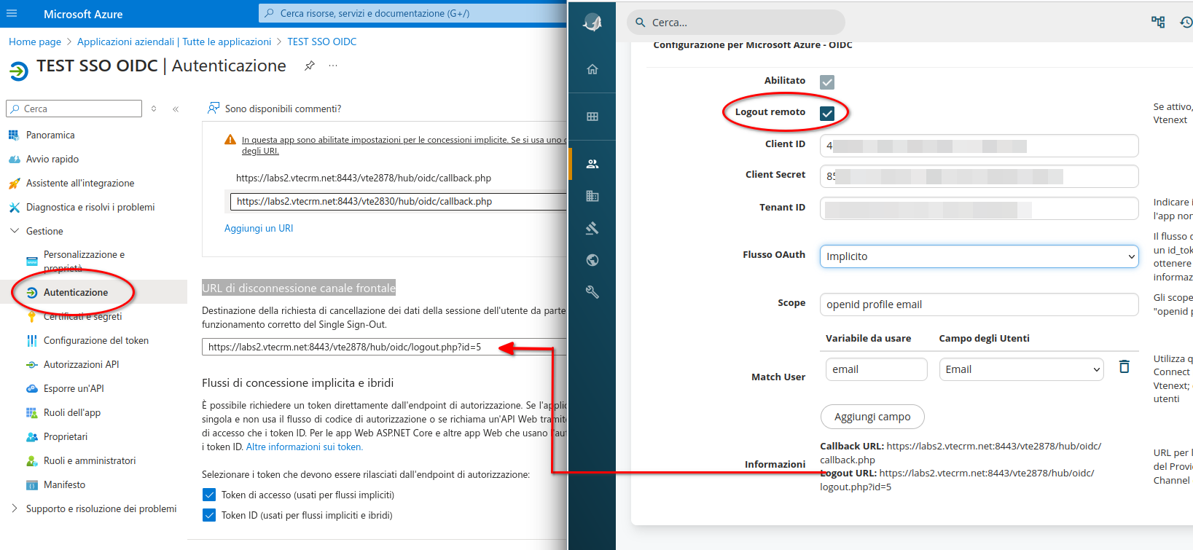This screenshot has width=1193, height=550.
Task: Open the modules grid icon in Vtenext sidebar
Action: pos(592,117)
